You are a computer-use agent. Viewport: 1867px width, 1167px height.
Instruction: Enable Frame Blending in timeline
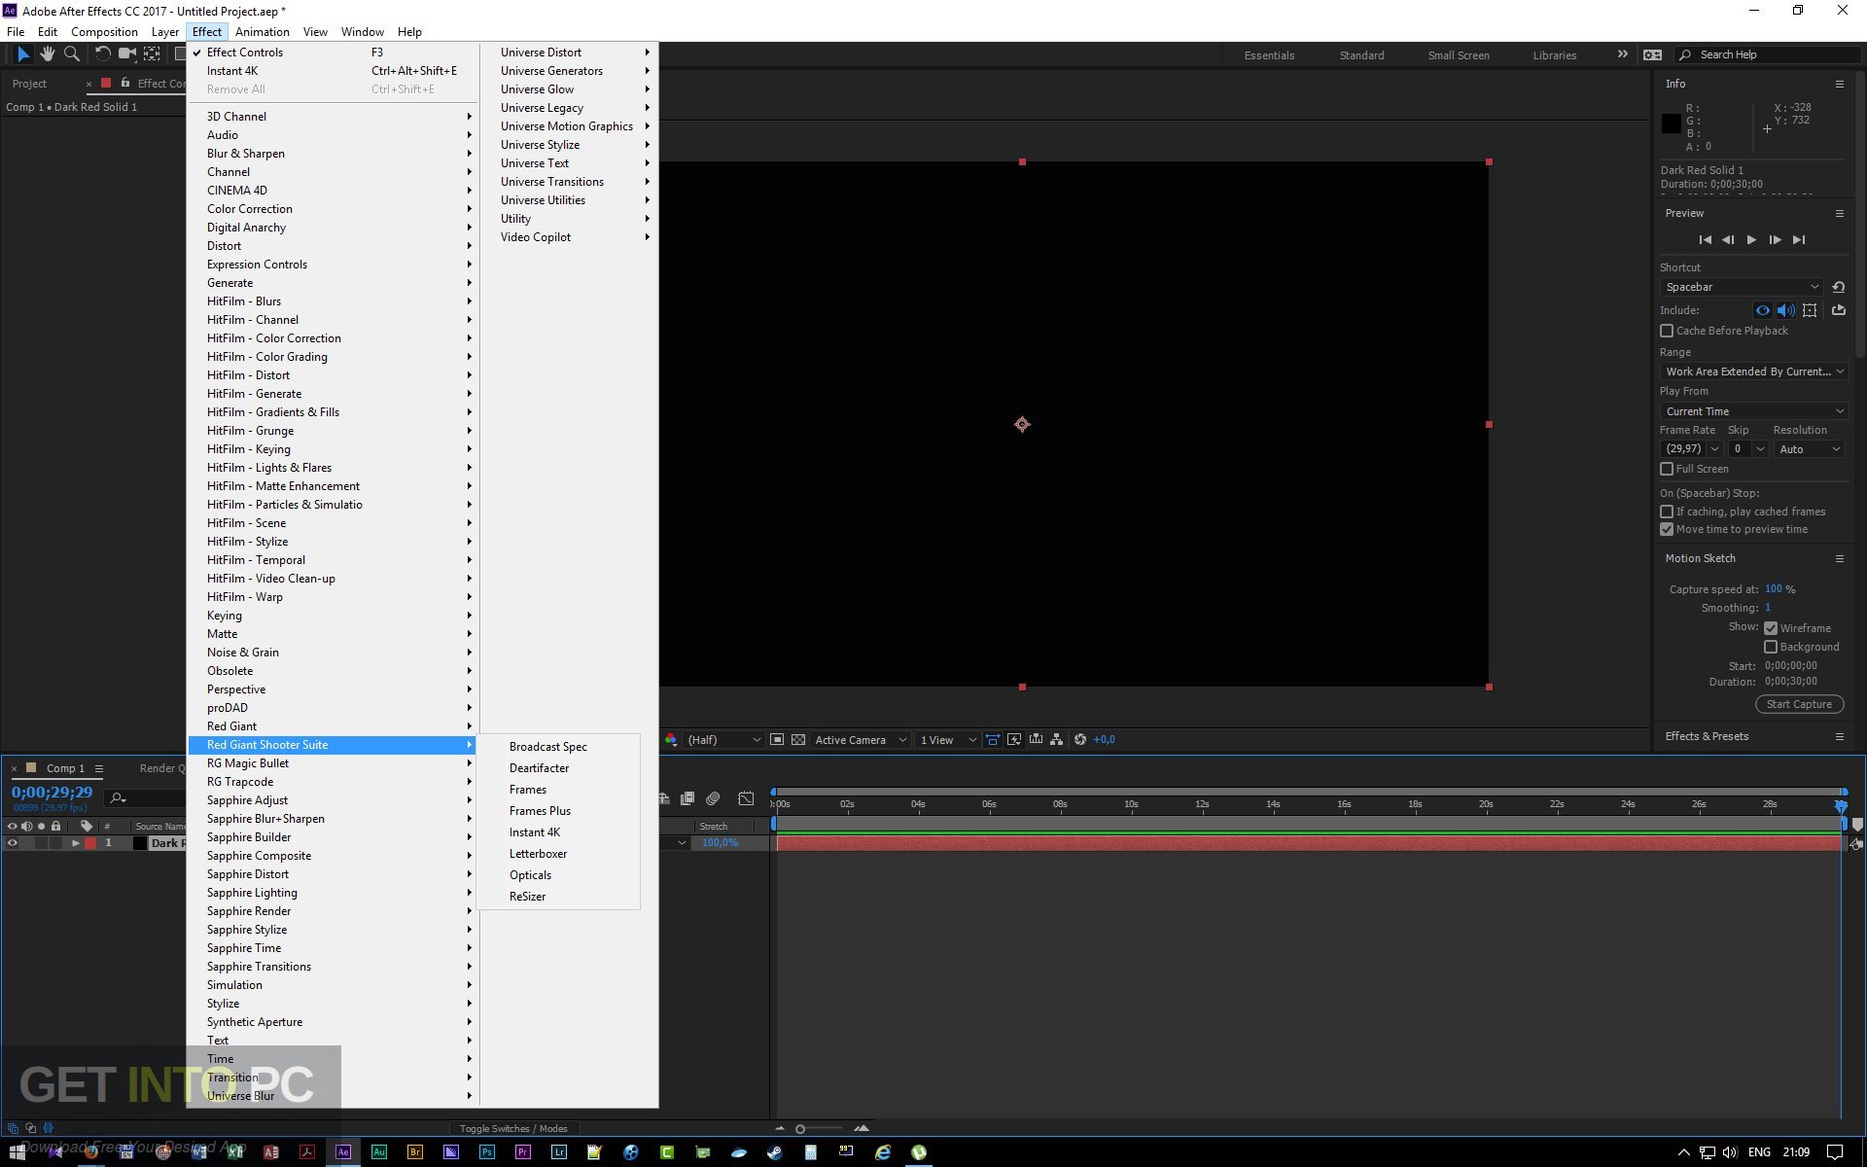tap(687, 798)
